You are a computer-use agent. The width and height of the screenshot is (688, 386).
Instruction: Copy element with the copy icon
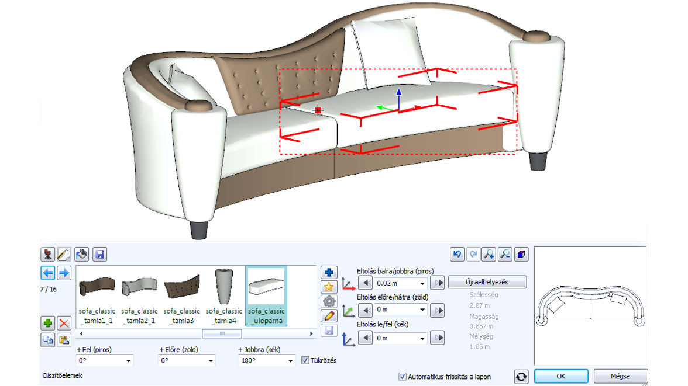(x=47, y=340)
